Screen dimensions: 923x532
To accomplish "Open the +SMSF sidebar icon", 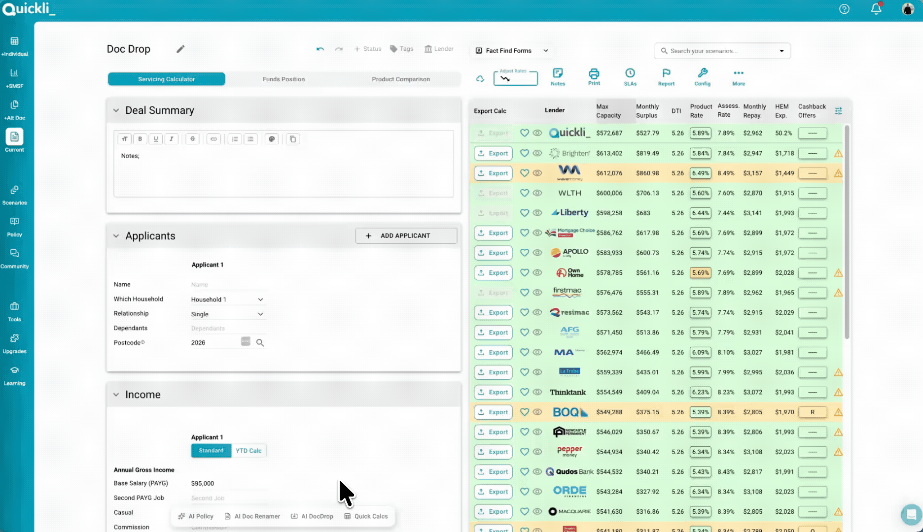I will point(14,76).
